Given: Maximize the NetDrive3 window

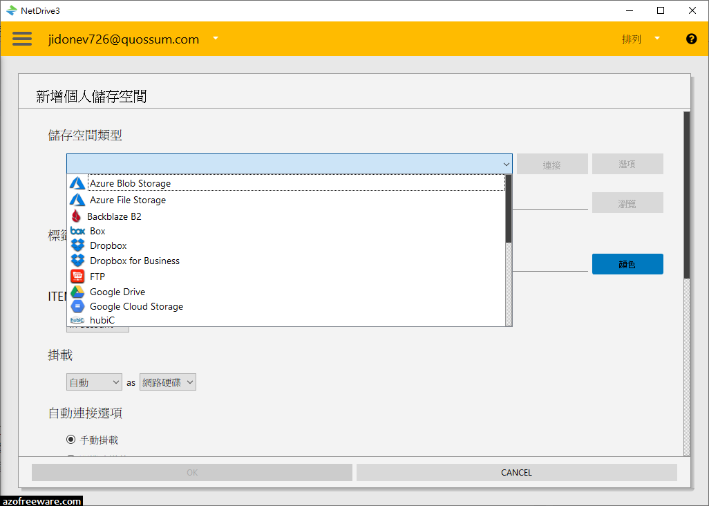Looking at the screenshot, I should (661, 10).
